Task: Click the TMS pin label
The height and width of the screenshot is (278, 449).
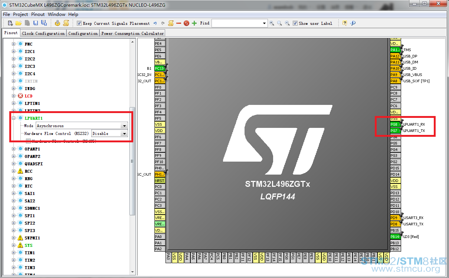Action: (407, 50)
